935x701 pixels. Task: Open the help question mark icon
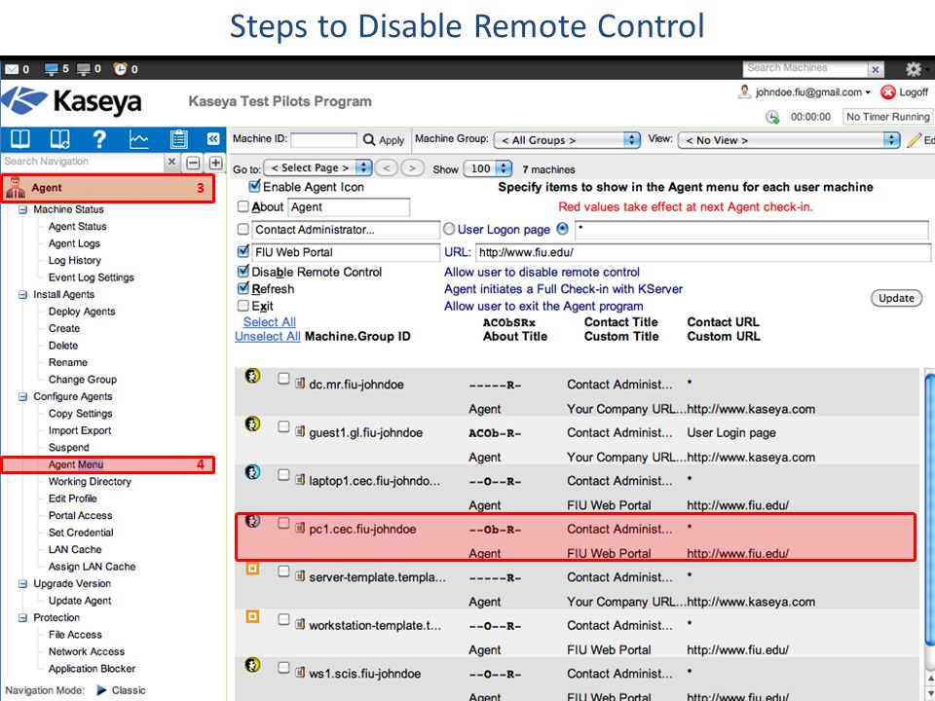(99, 139)
